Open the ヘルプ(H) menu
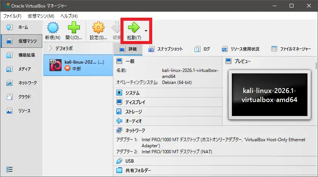Image resolution: width=318 pixels, height=177 pixels. coord(69,16)
